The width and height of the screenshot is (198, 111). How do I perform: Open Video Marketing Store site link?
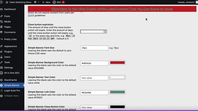(x=20, y=2)
